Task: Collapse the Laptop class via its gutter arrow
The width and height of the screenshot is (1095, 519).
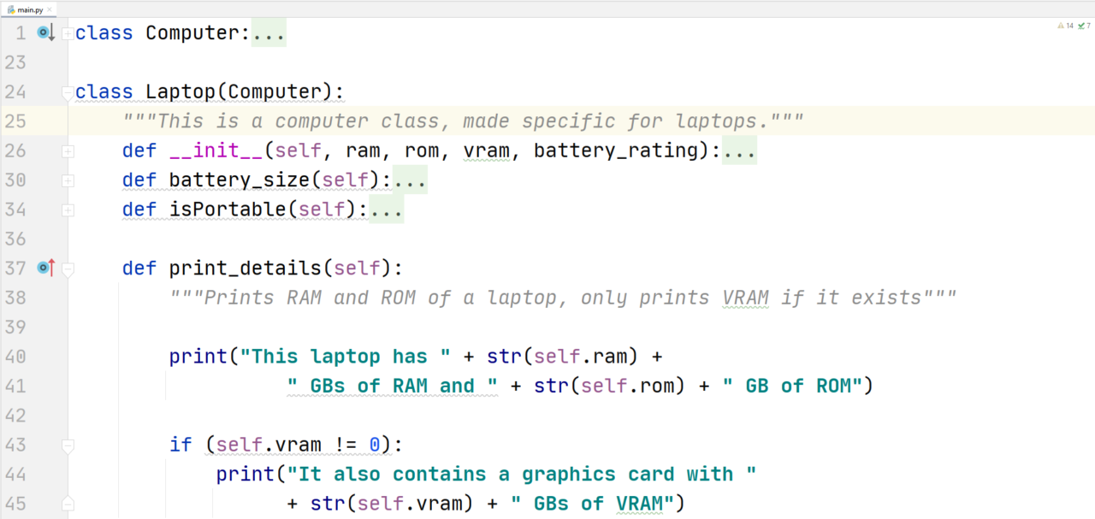Action: coord(68,94)
